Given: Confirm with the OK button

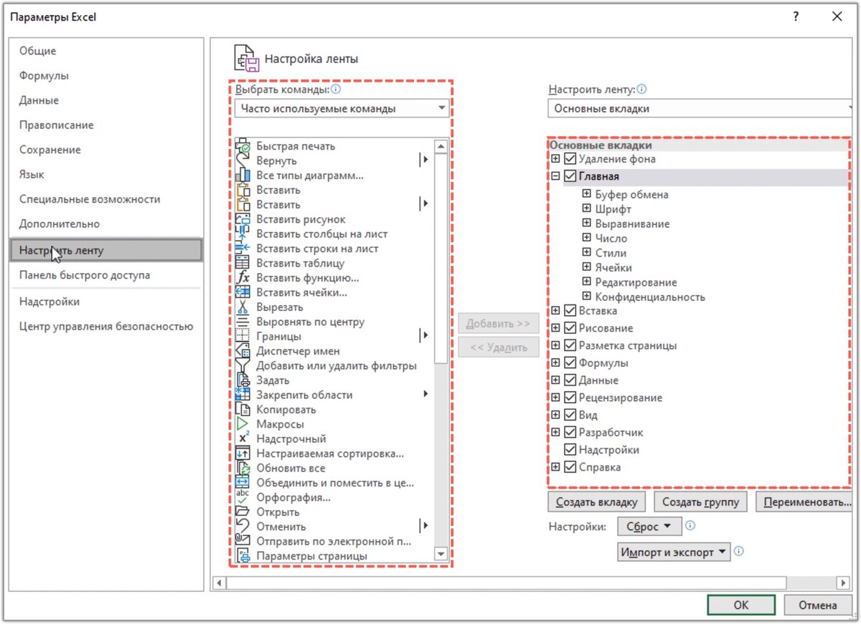Looking at the screenshot, I should (741, 605).
